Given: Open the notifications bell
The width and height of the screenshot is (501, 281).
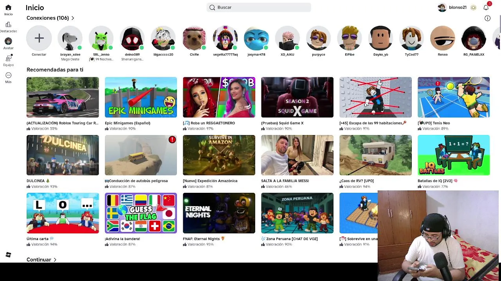Looking at the screenshot, I should tap(486, 7).
